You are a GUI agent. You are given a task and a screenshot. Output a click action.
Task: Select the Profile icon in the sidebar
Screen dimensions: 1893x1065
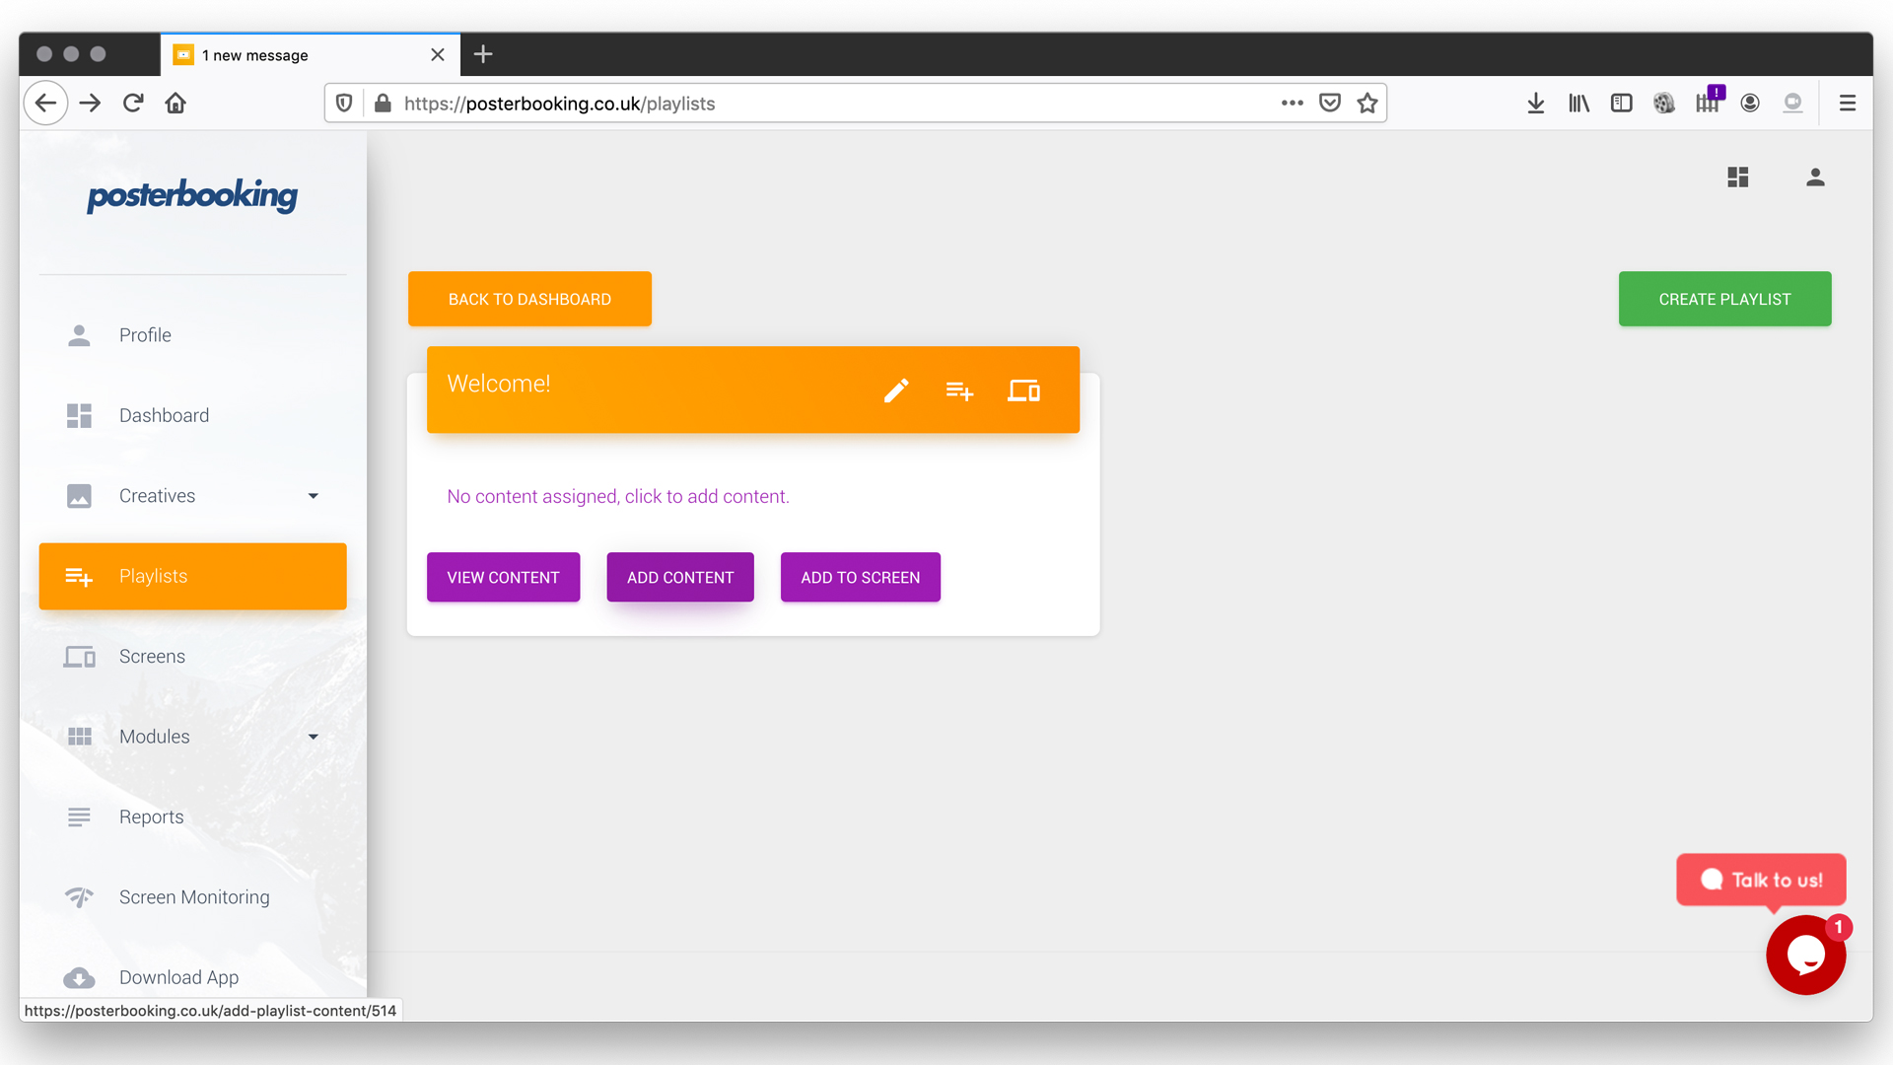pos(79,334)
